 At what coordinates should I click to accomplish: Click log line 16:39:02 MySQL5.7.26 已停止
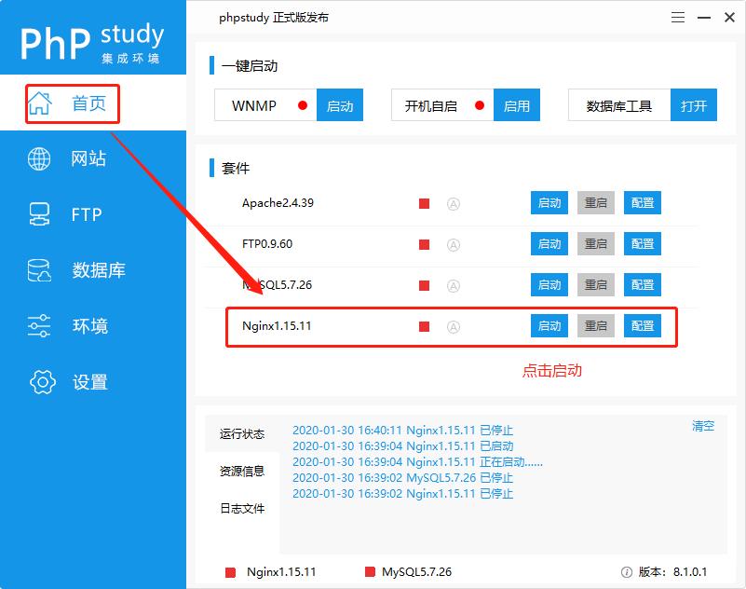(x=402, y=477)
